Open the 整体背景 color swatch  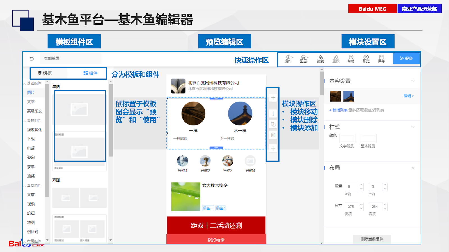368,139
